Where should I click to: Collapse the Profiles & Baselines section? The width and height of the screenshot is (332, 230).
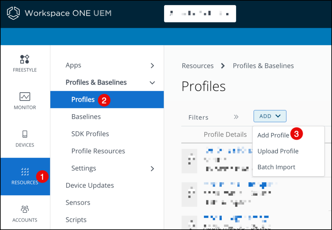152,83
